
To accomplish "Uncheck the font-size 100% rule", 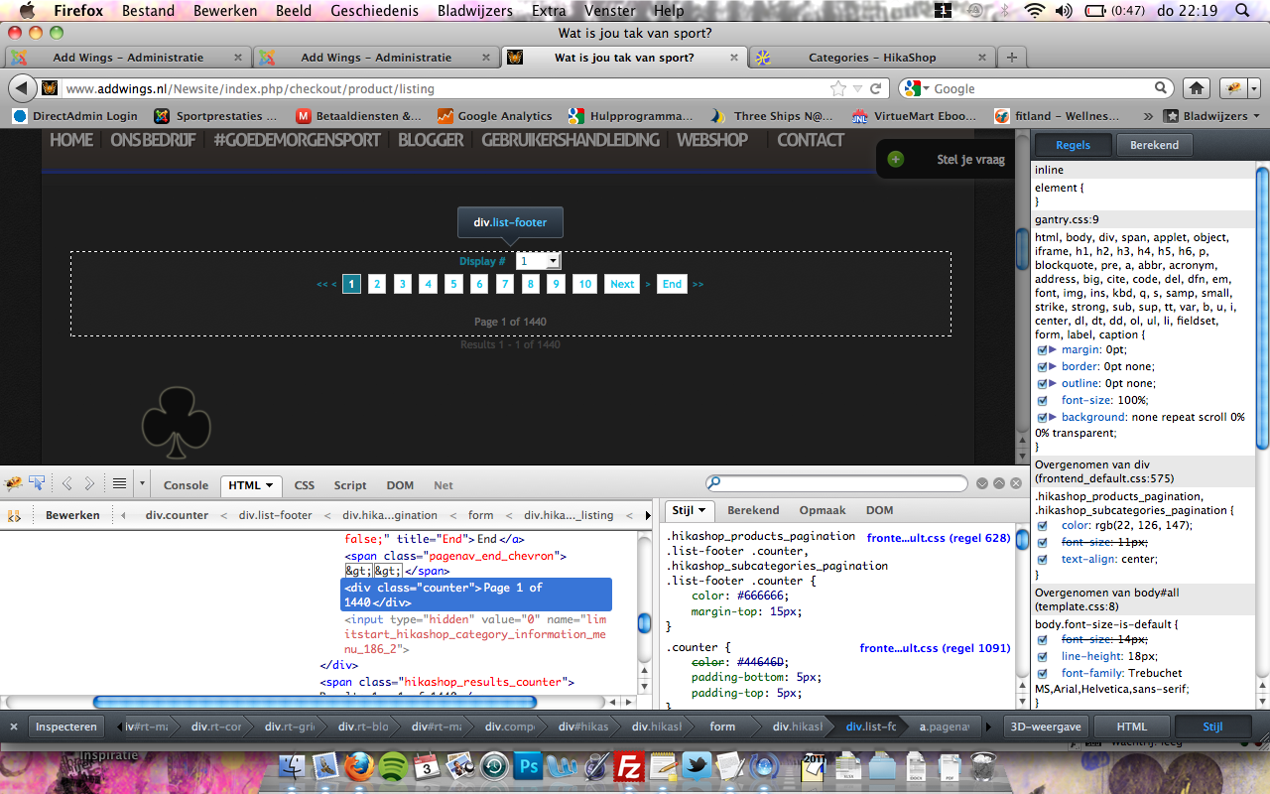I will click(x=1042, y=401).
